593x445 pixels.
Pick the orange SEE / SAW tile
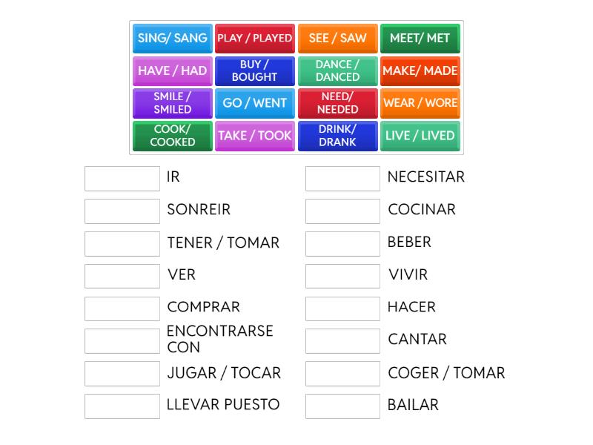tap(337, 39)
